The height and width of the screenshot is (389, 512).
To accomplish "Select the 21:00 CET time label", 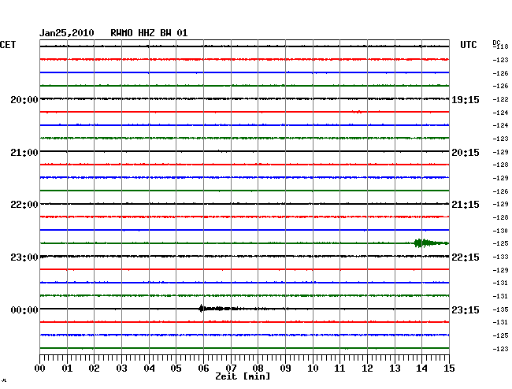I will [x=24, y=153].
